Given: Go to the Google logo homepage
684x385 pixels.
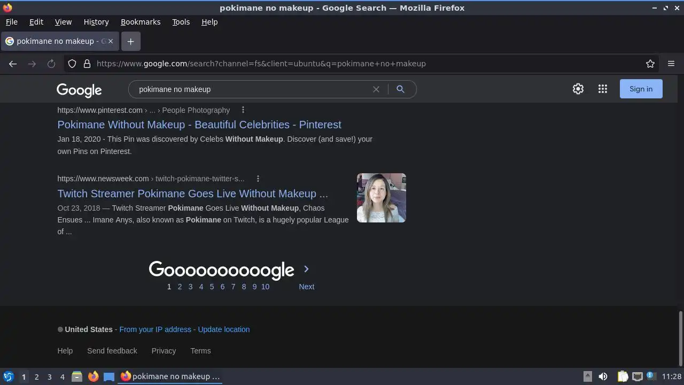Looking at the screenshot, I should tap(79, 90).
